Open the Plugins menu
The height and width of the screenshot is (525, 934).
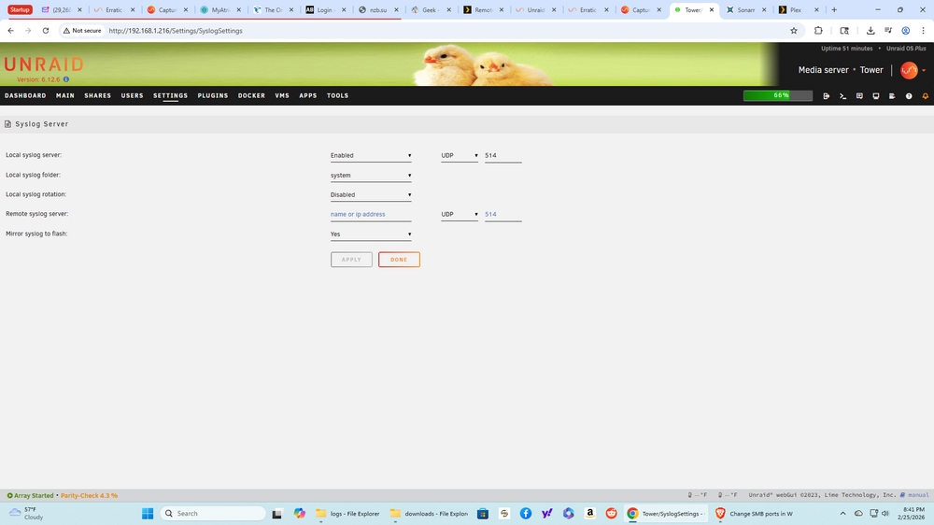coord(213,95)
